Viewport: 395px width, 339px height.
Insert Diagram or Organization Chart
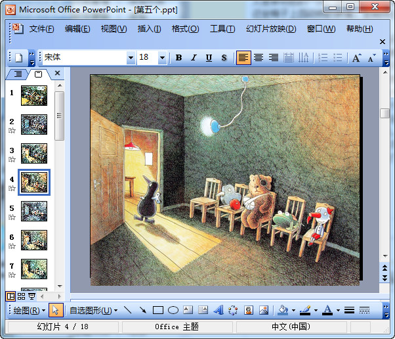(x=233, y=310)
